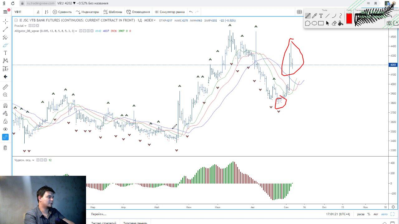This screenshot has height=224, width=399.
Task: Select the curved arc overlay tool
Action: pyautogui.click(x=334, y=16)
